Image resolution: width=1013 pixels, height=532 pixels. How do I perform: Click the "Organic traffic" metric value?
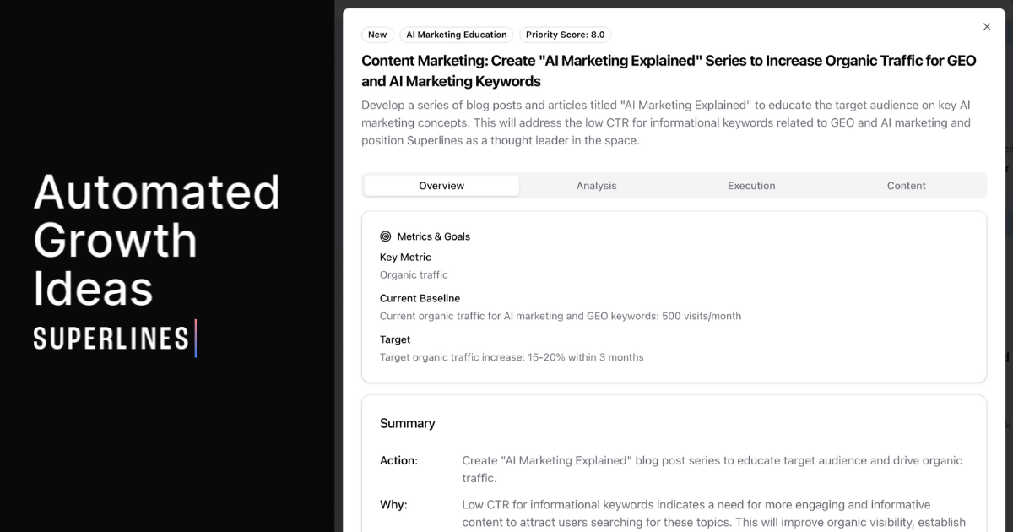(x=414, y=274)
